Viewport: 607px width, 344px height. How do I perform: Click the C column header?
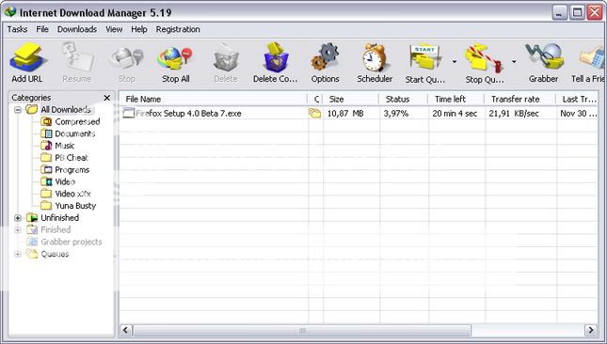click(x=315, y=99)
